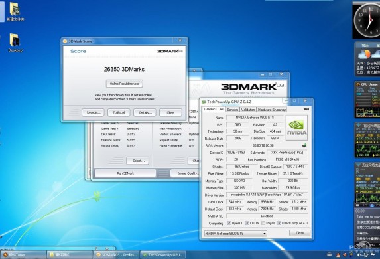Click the Game Test 4 Selected row
380x259 pixels.
[x=120, y=129]
